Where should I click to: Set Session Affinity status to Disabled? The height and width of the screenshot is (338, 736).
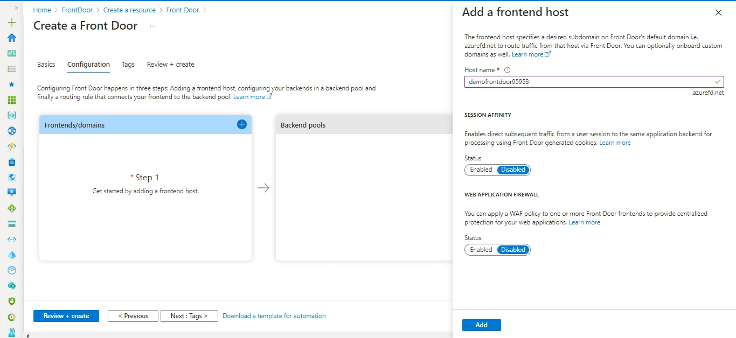click(x=513, y=170)
